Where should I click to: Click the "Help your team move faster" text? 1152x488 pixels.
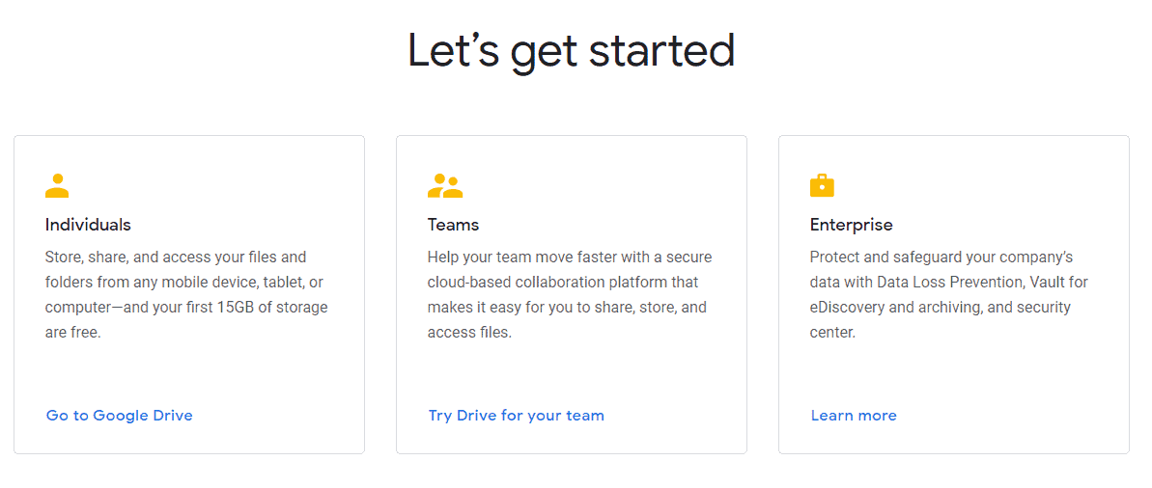520,258
